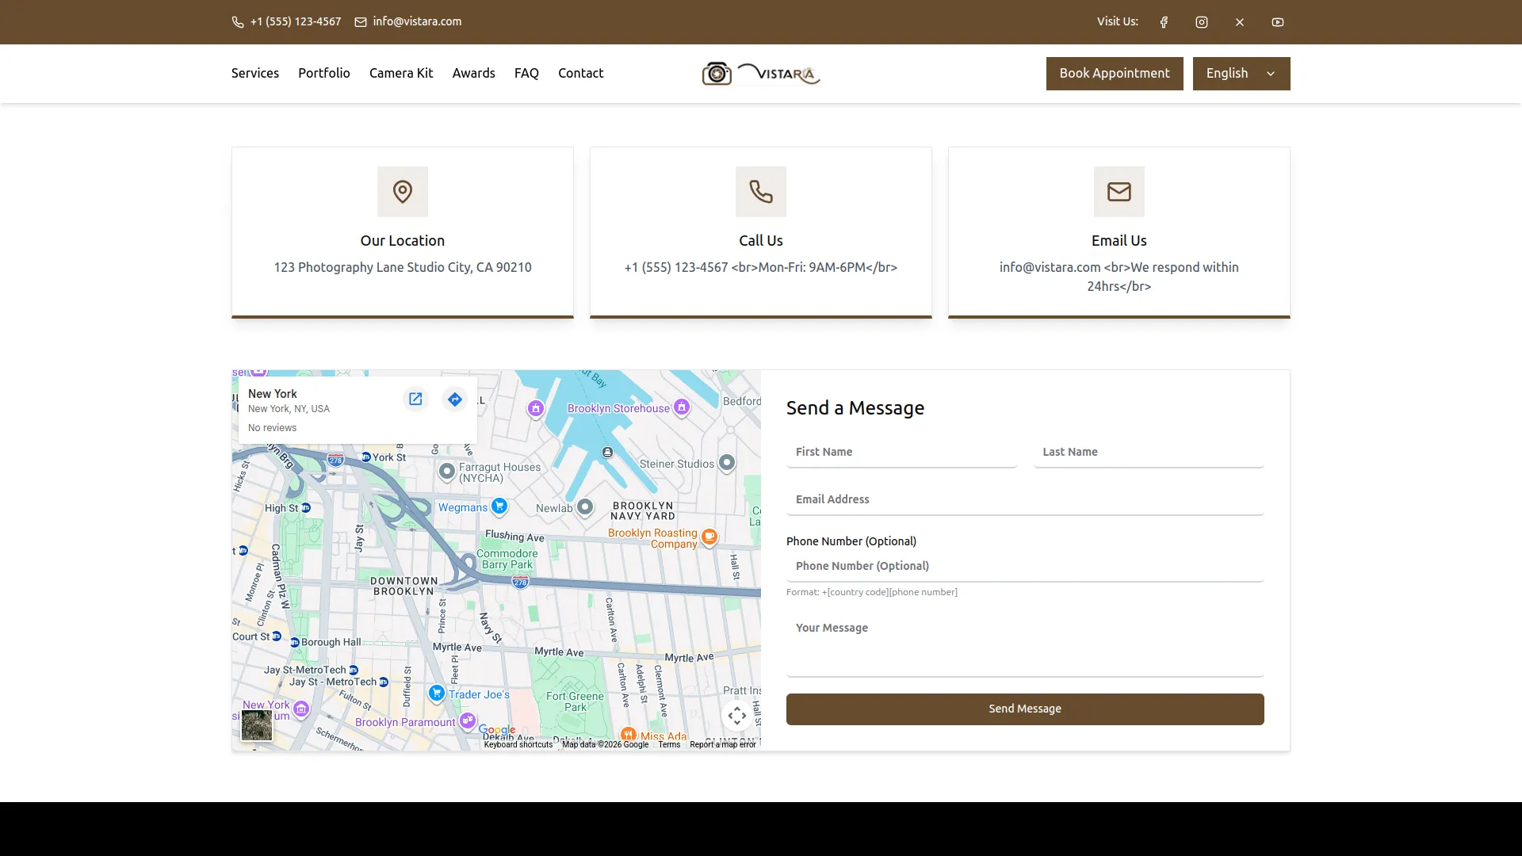Open the Google logo link on the map
Image resolution: width=1522 pixels, height=856 pixels.
coord(497,728)
